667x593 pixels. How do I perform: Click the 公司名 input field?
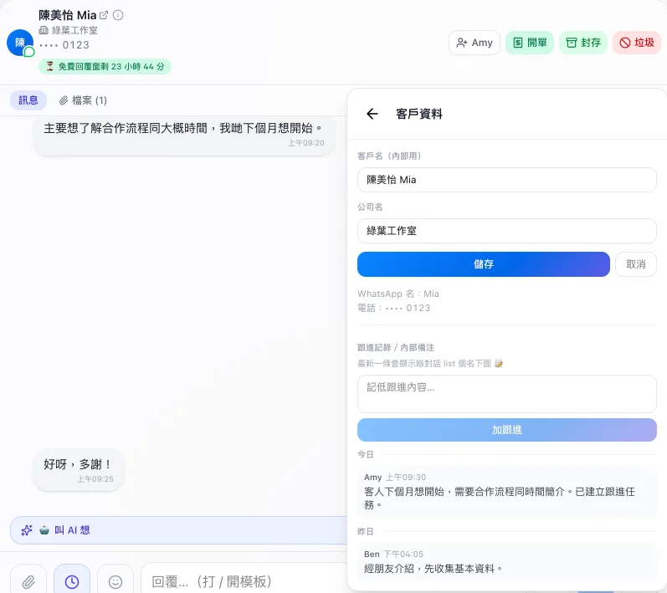click(x=506, y=231)
